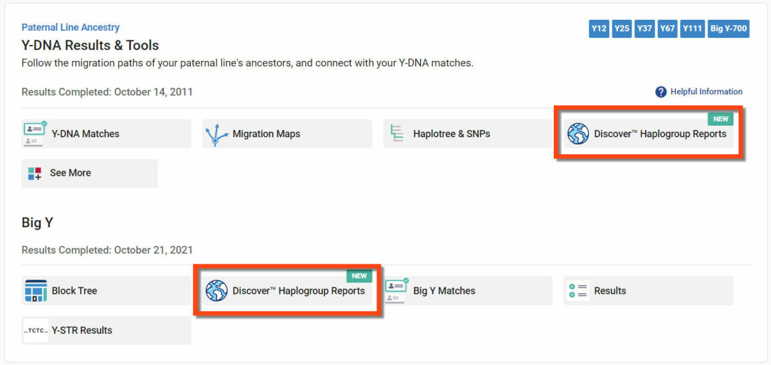This screenshot has width=771, height=365.
Task: Click the Migration Maps arrows icon
Action: pyautogui.click(x=217, y=134)
